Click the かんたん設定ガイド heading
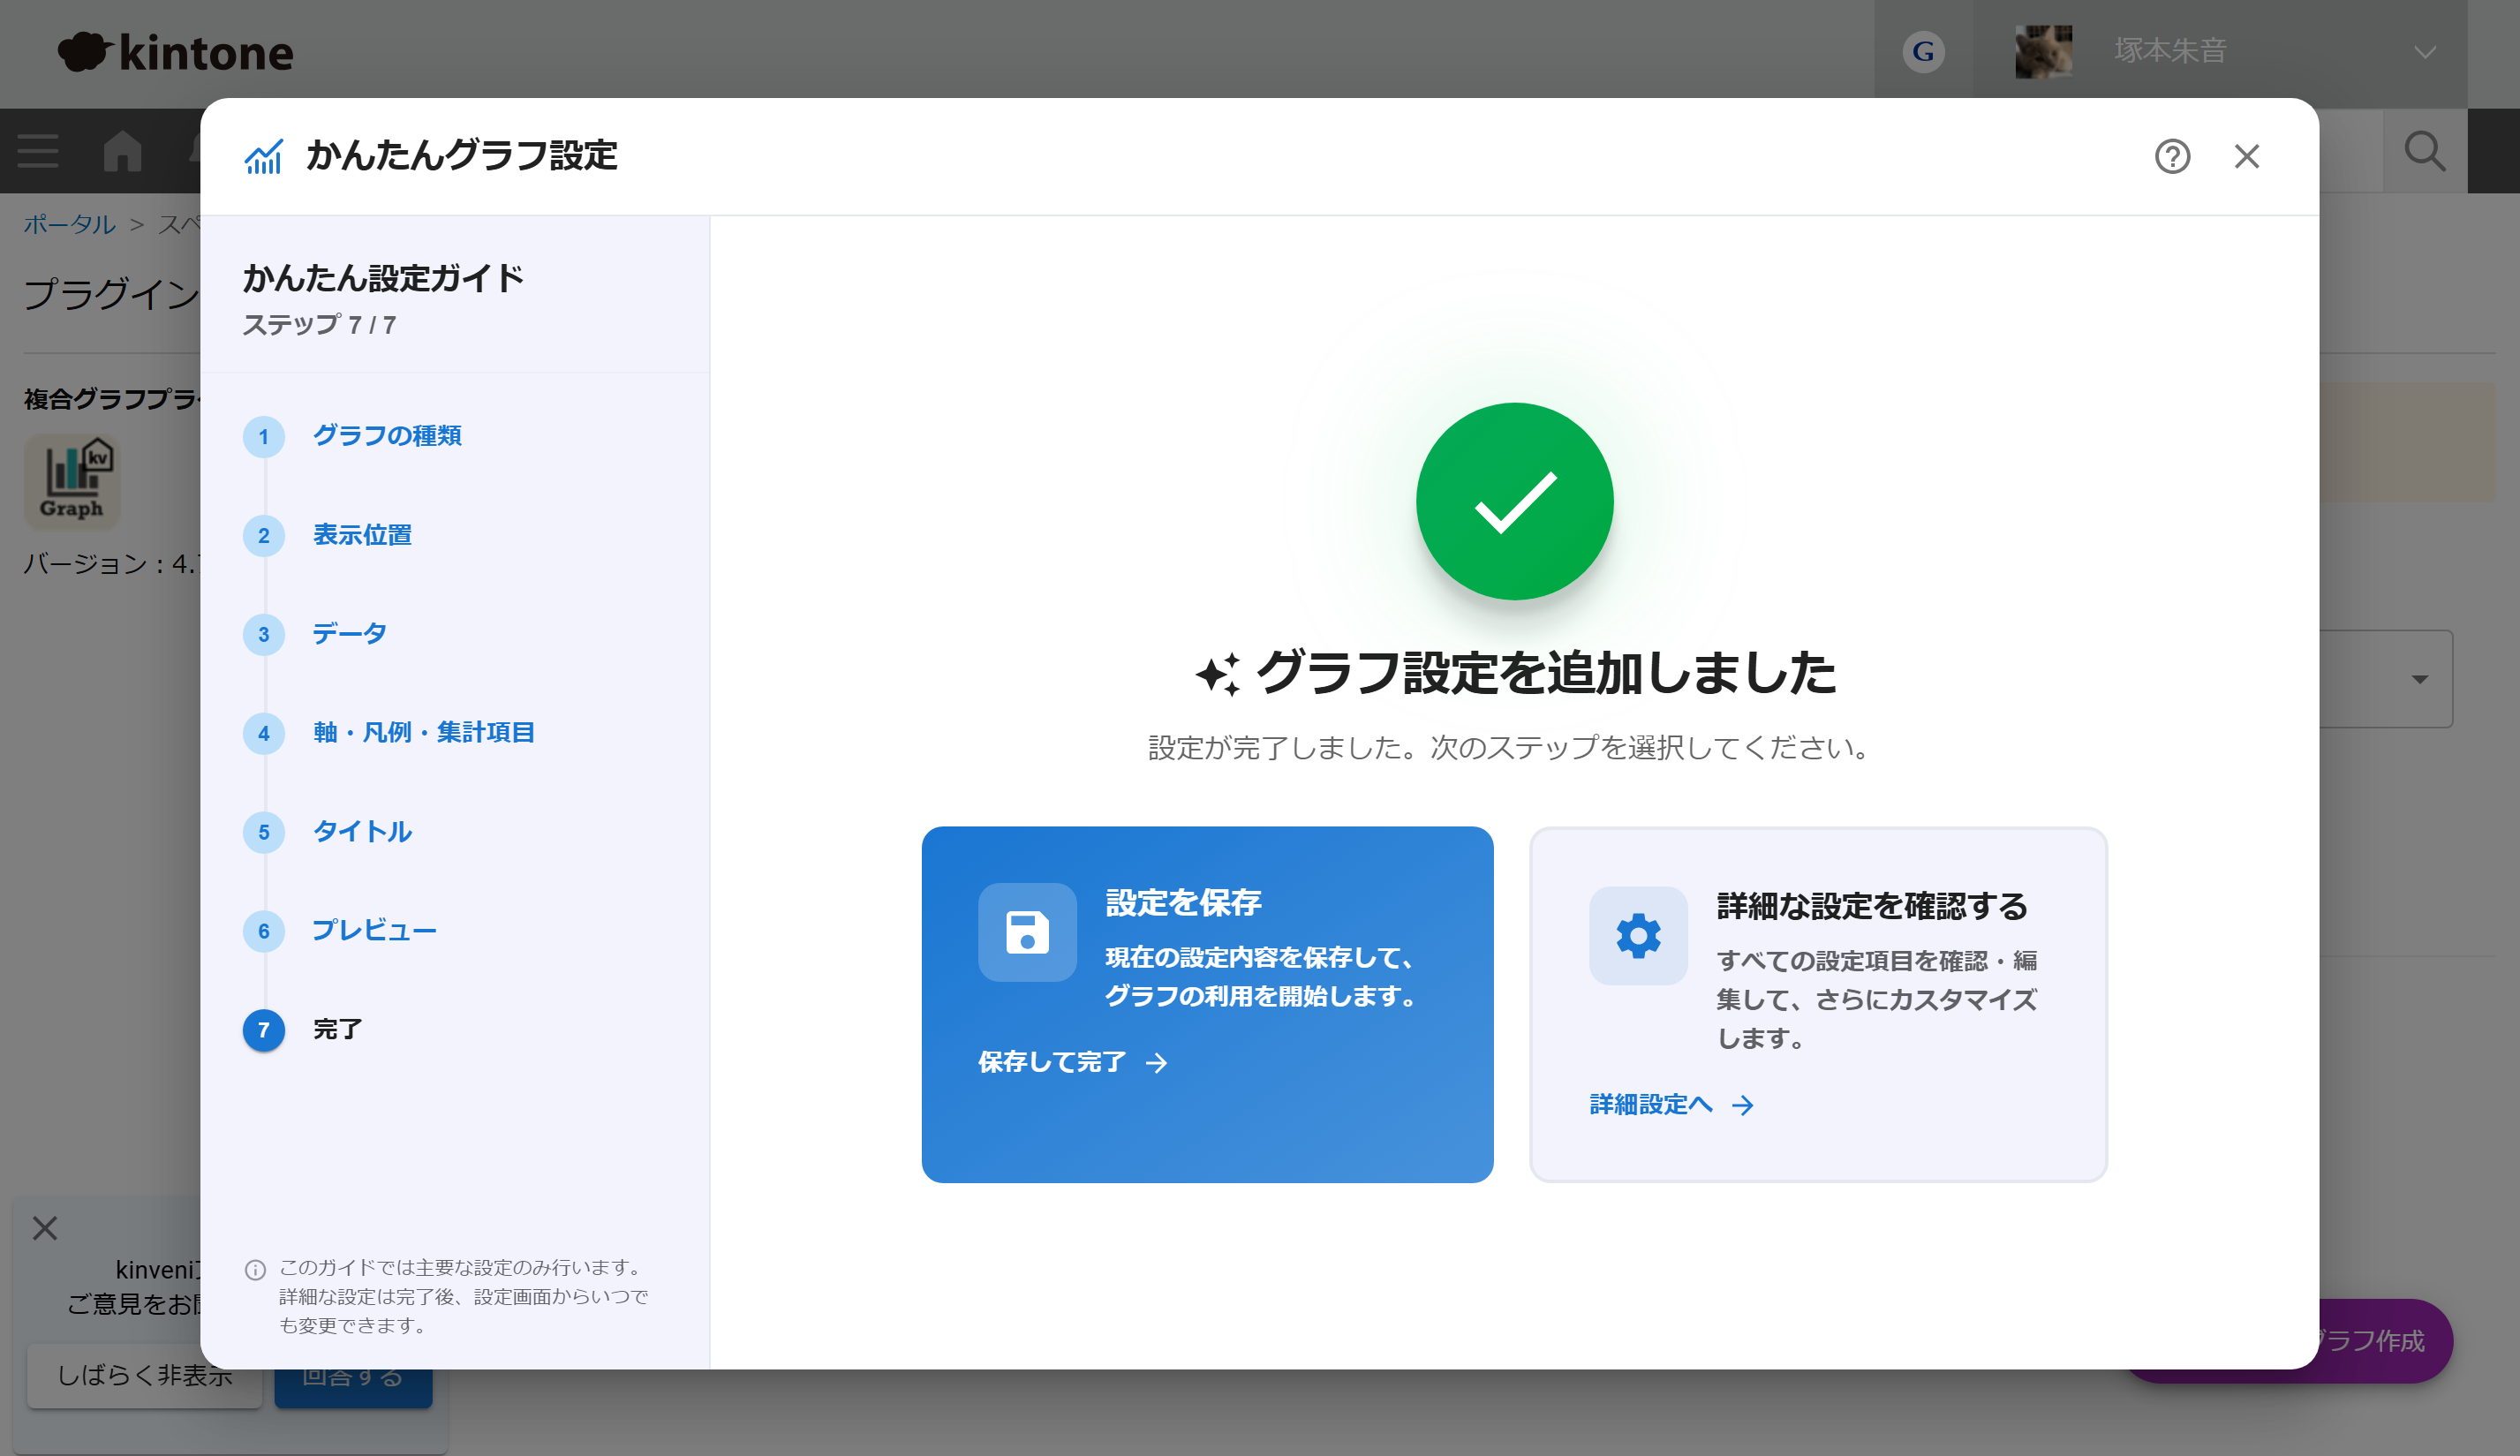Screen dimensions: 2520x1456 tap(383, 278)
